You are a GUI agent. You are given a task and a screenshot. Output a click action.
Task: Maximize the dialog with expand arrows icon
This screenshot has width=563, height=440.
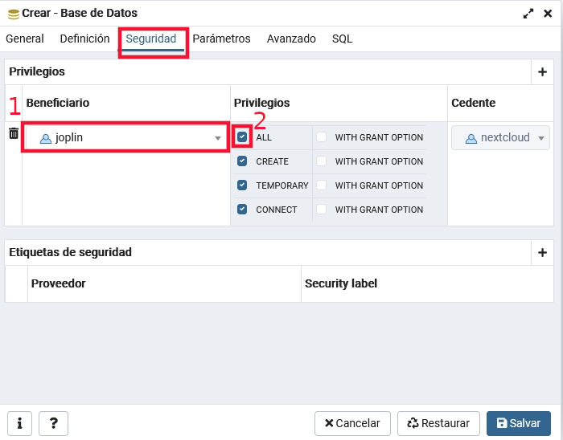pyautogui.click(x=528, y=14)
